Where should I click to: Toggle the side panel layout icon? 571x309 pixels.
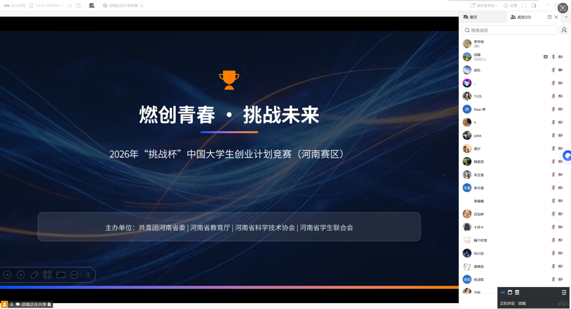534,6
